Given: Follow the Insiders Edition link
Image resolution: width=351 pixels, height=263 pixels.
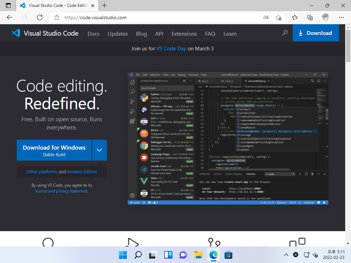Looking at the screenshot, I should click(x=82, y=172).
